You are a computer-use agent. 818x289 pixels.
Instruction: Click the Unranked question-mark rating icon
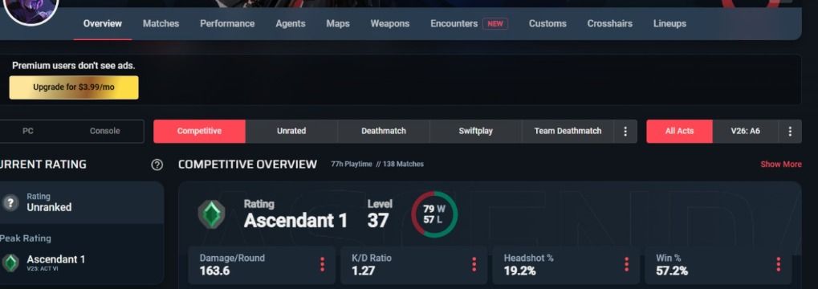(10, 202)
